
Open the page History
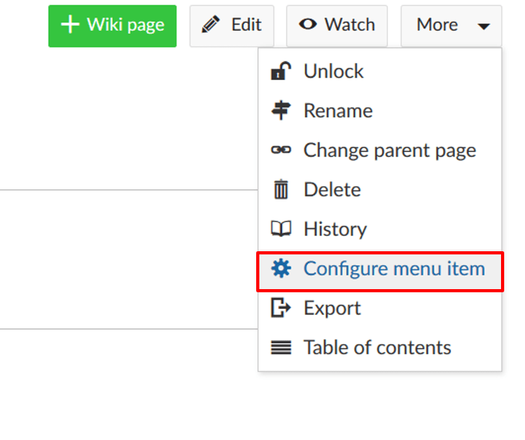[334, 229]
